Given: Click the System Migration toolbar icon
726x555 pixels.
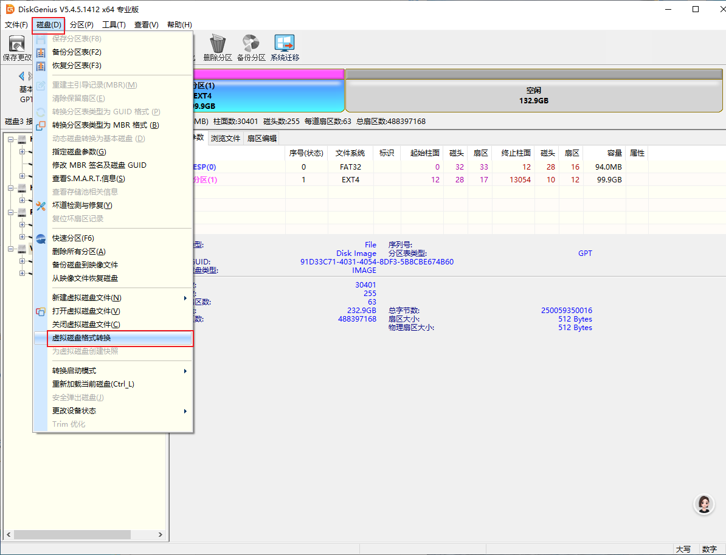Looking at the screenshot, I should 285,43.
